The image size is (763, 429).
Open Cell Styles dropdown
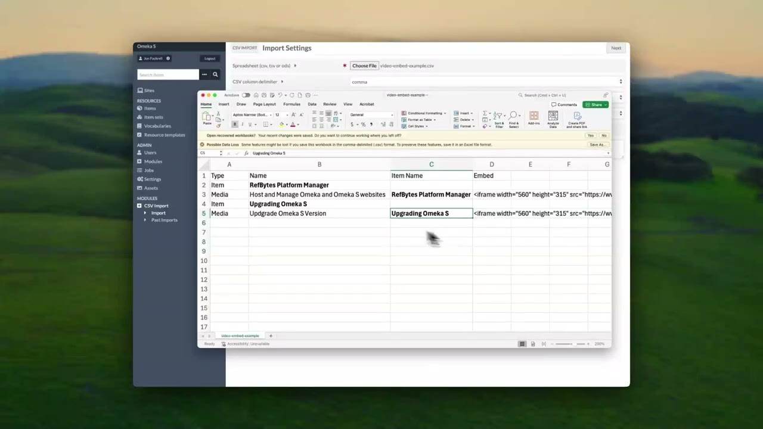click(414, 126)
